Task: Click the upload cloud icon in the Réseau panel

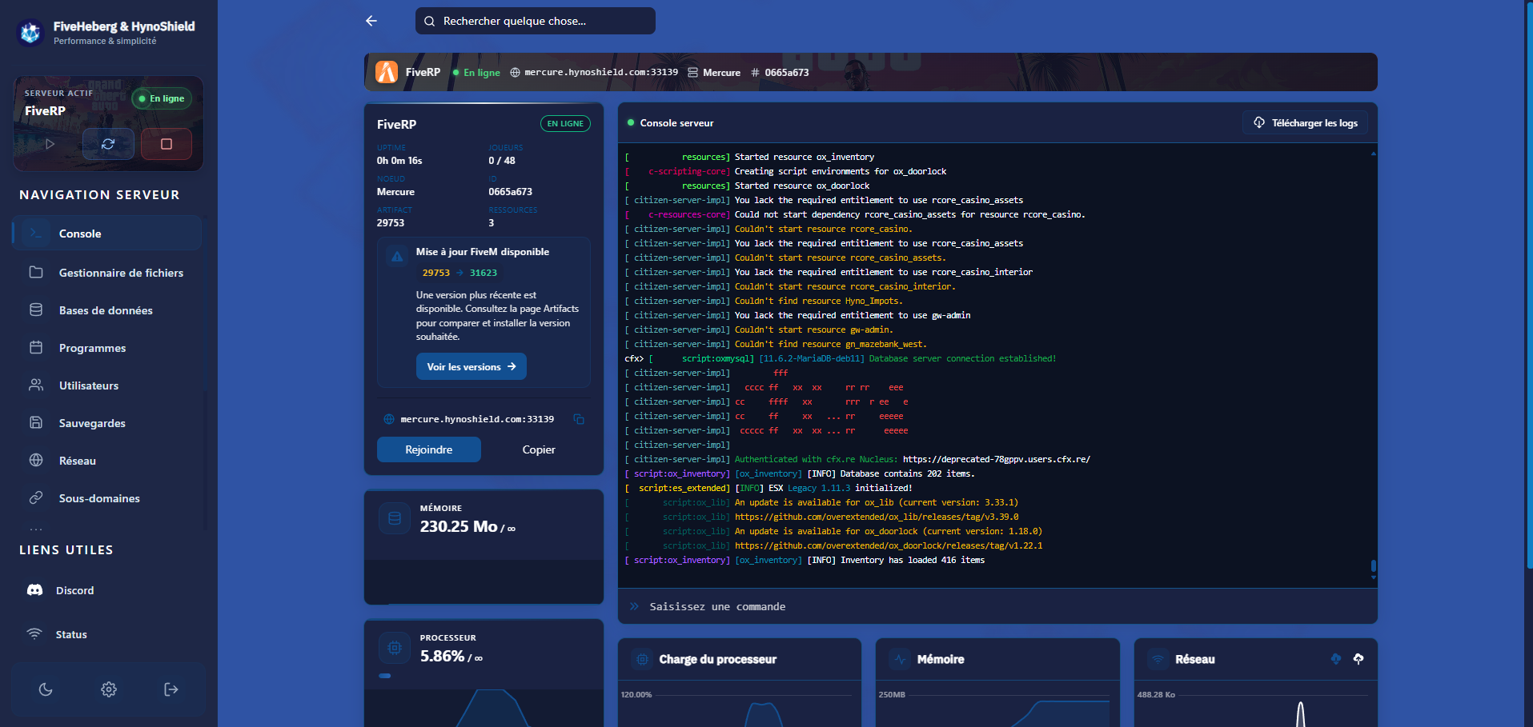Action: (1358, 659)
